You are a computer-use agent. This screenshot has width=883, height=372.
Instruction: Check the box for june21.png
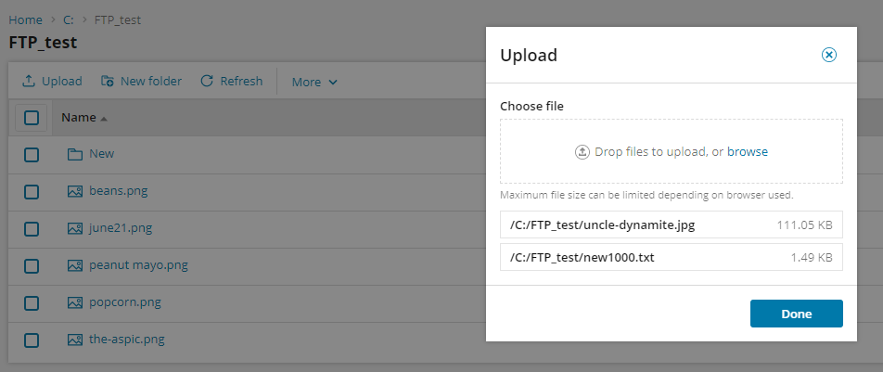click(32, 228)
